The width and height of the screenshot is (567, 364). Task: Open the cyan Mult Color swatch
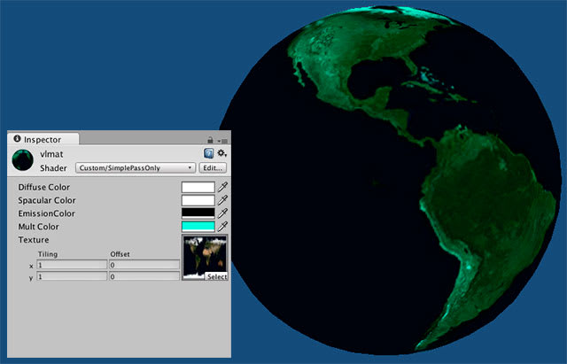point(198,227)
